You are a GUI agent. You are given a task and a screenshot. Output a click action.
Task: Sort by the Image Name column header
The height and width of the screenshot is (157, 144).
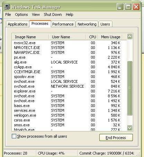coord(30,37)
